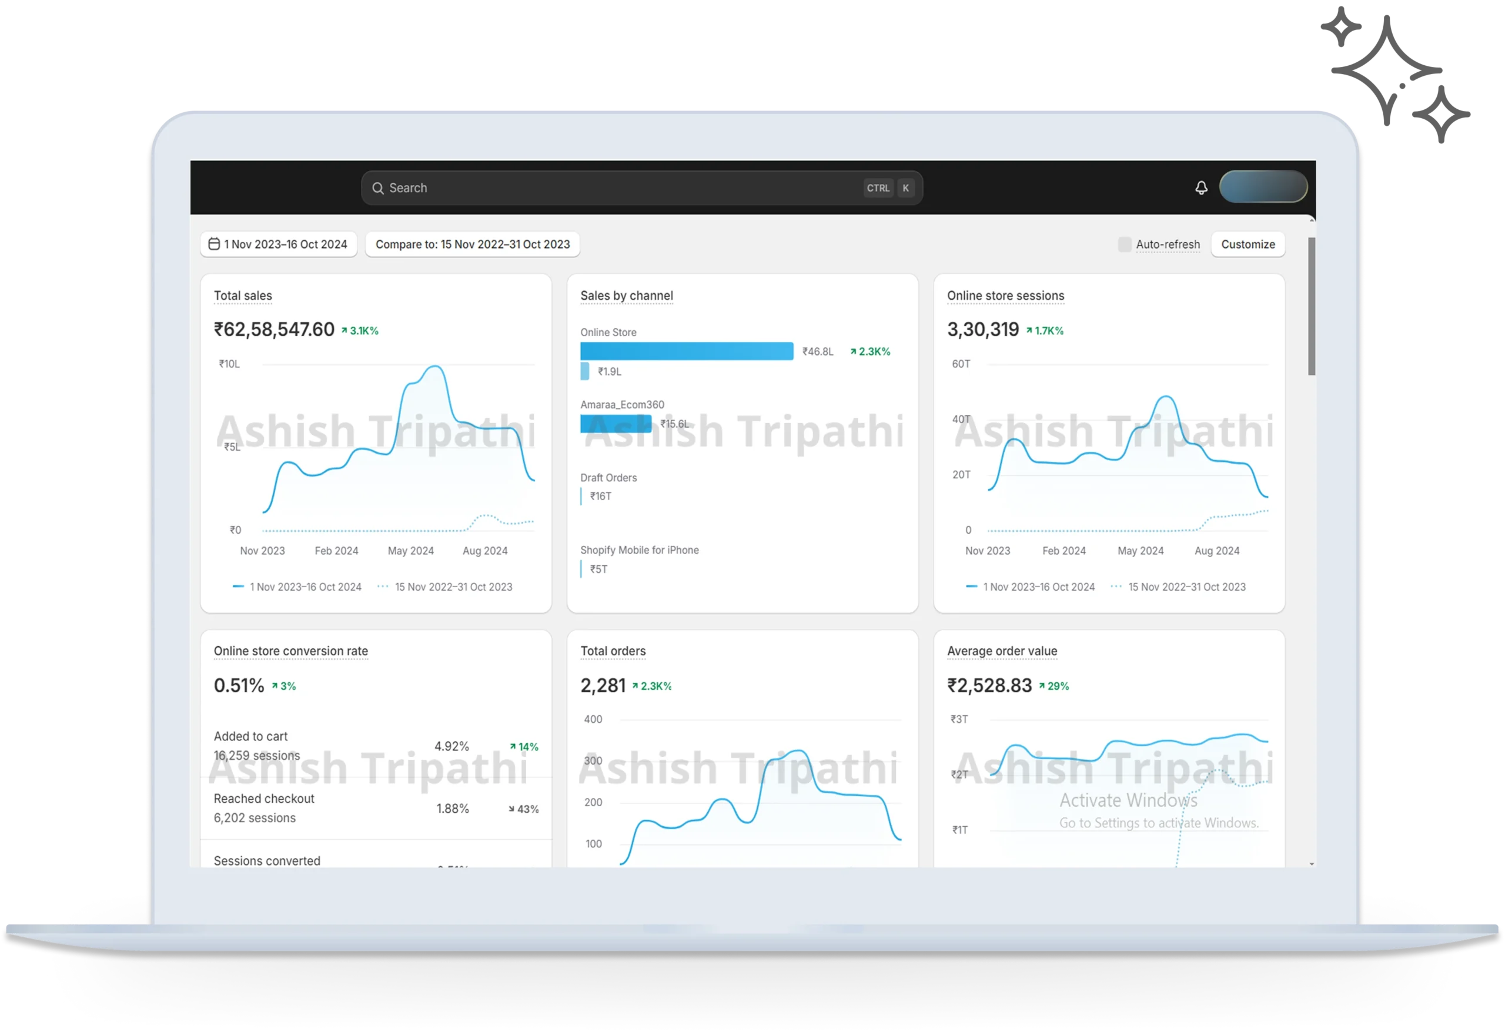Screen dimensions: 1505x1036
Task: Open the Sales by channel report
Action: [626, 296]
